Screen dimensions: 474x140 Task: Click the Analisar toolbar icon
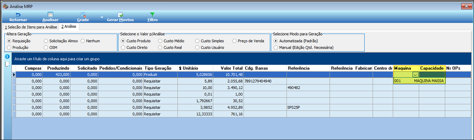point(50,15)
